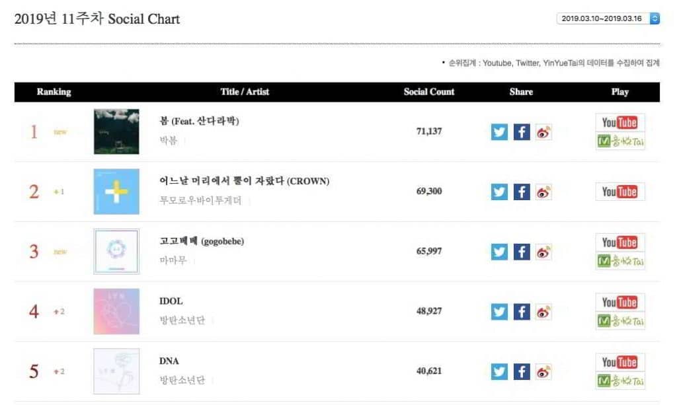Play IDOL on YouTube
Screen dimensions: 677x405
619,303
